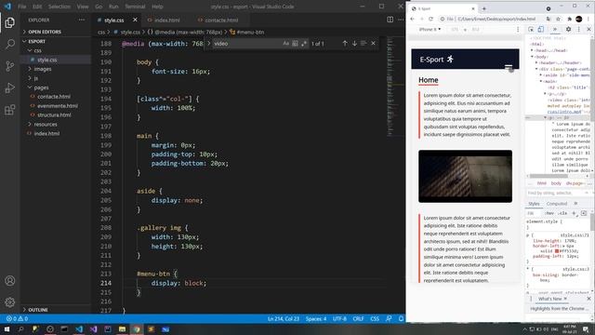Open index.html file in explorer tree
Screen dimensions: 595x335
(x=46, y=133)
